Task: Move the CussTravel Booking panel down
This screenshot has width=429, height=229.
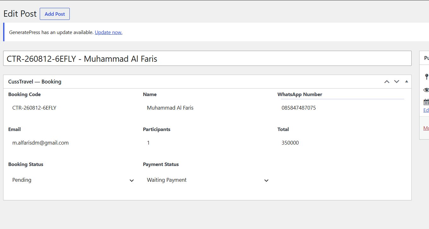Action: click(397, 82)
